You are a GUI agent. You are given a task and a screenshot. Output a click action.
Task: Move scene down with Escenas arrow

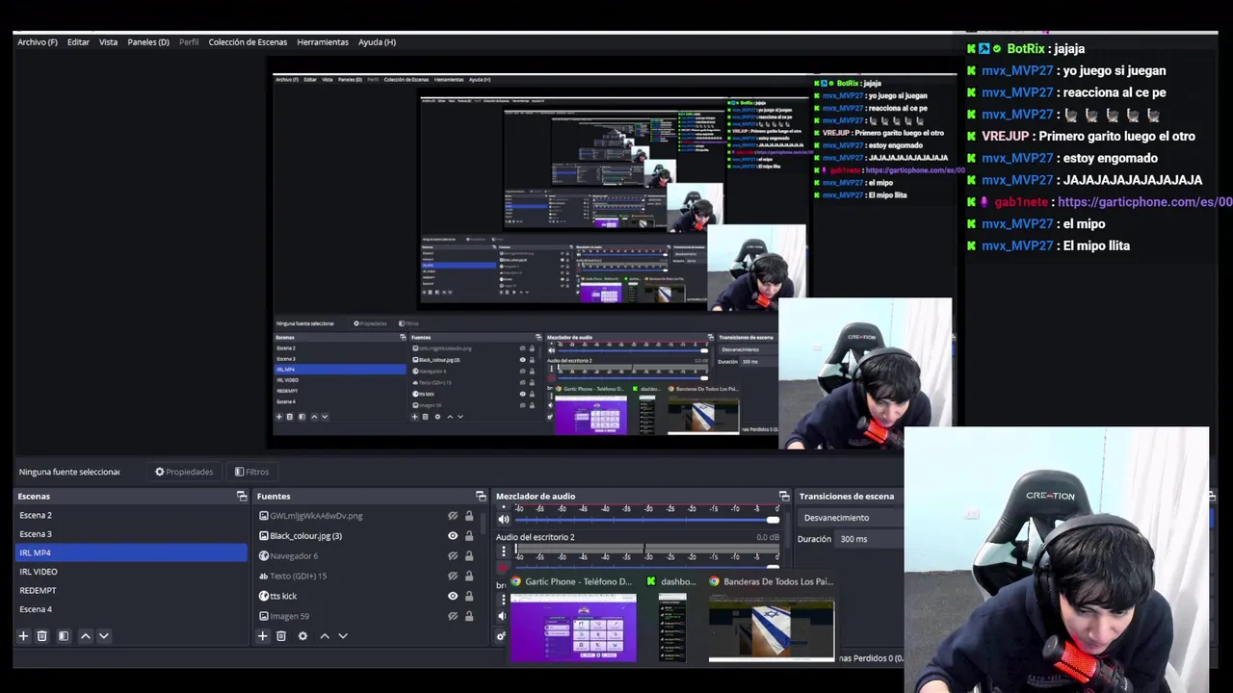(104, 636)
